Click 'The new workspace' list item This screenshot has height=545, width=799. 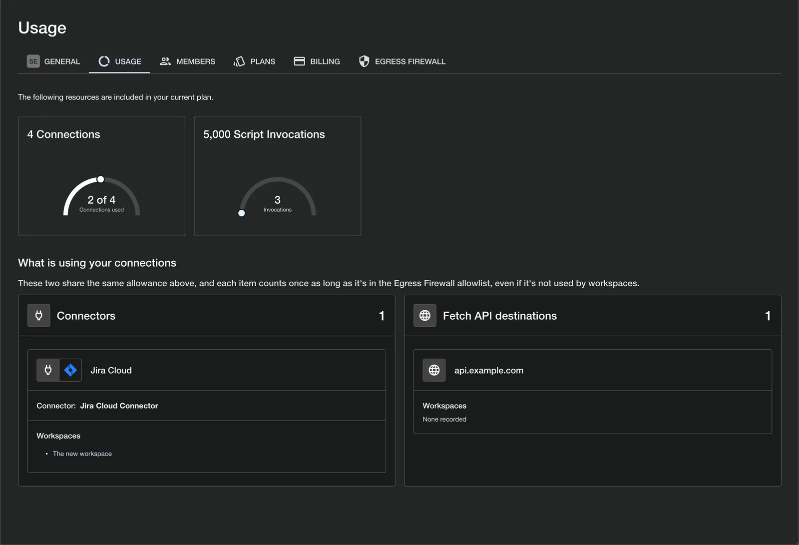[82, 454]
